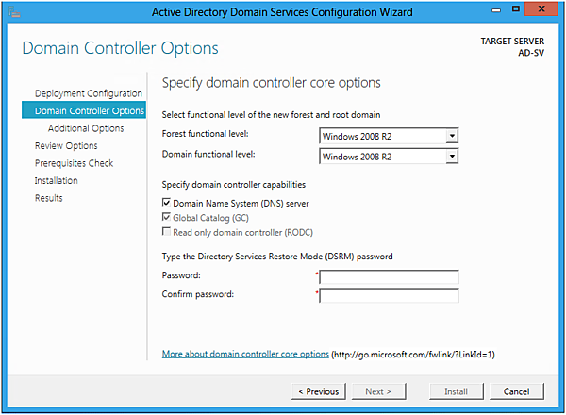Click the wizard icon in the title bar
This screenshot has width=566, height=415.
(12, 11)
